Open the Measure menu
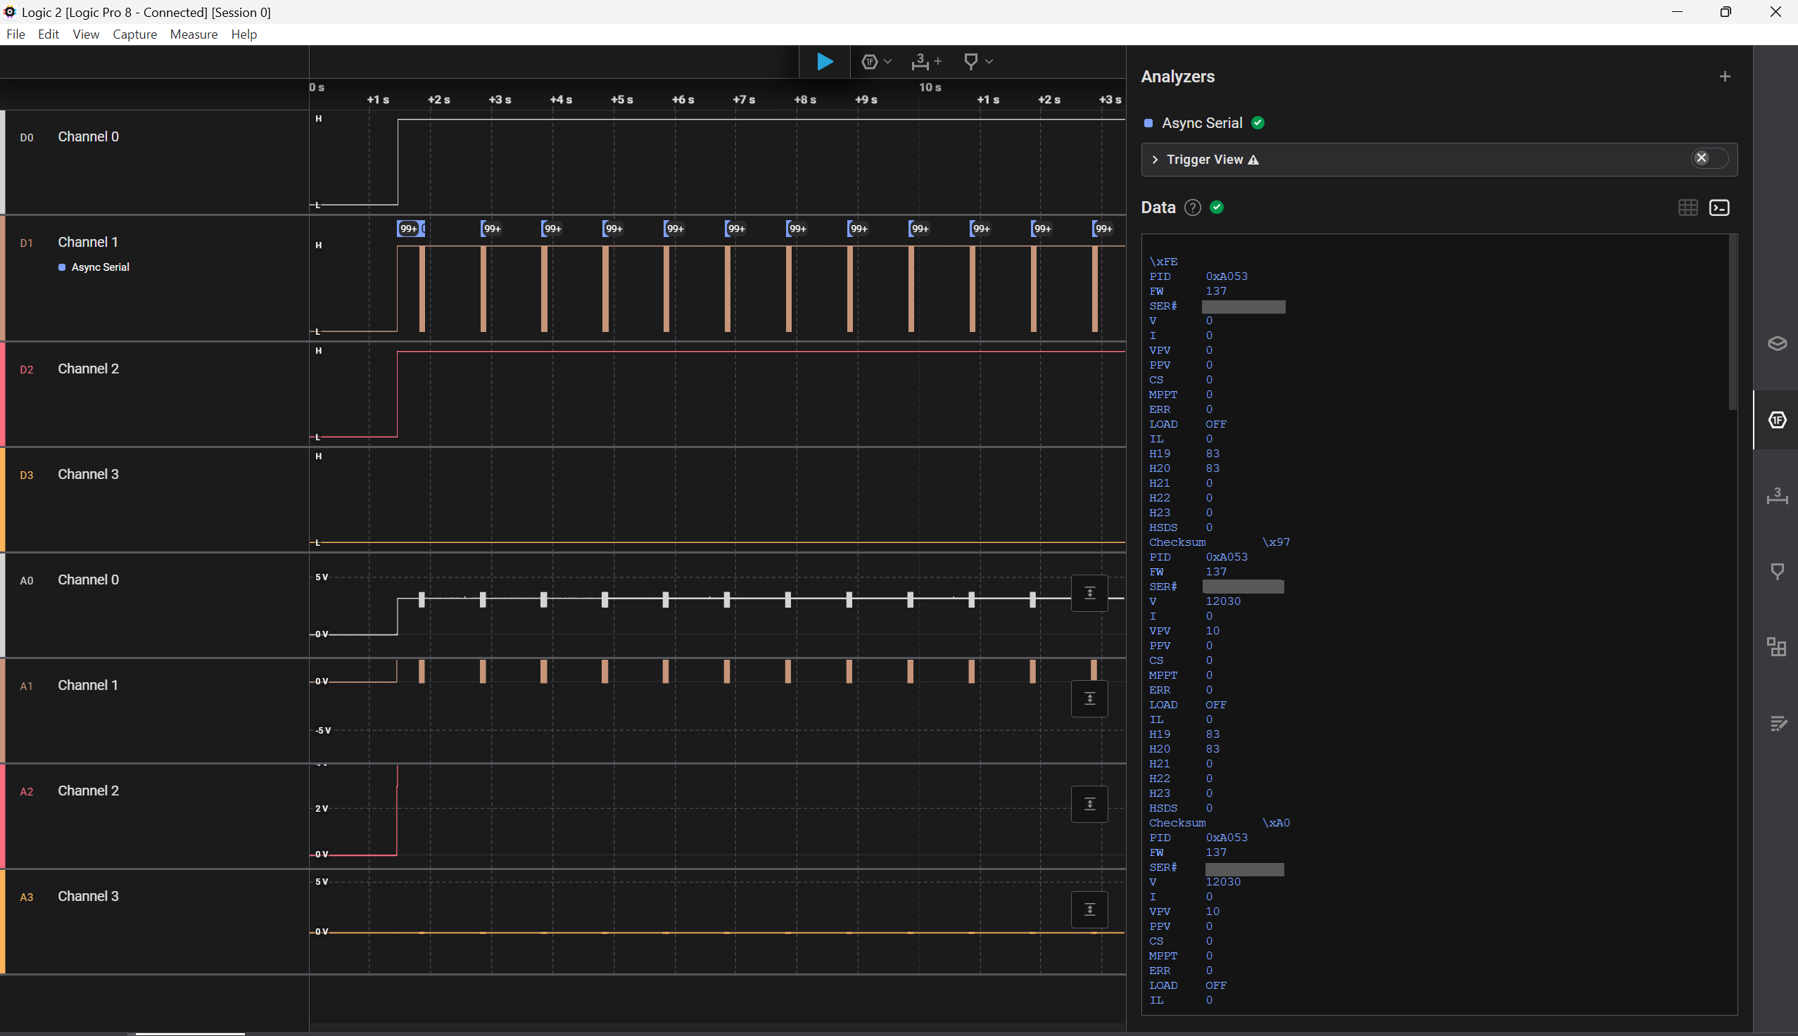Image resolution: width=1798 pixels, height=1036 pixels. [194, 34]
